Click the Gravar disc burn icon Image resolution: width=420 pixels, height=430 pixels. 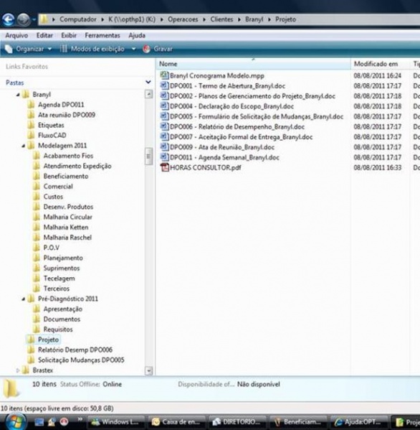pyautogui.click(x=146, y=49)
